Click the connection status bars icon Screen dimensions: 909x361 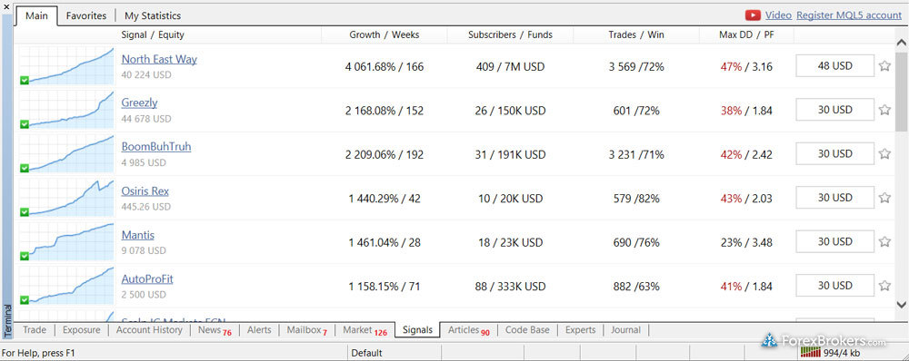(811, 352)
